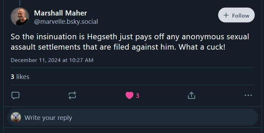This screenshot has height=133, width=264.
Task: Click the bold 3 in likes count
Action: 12,76
